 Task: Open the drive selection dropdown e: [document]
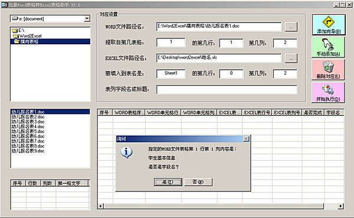(87, 19)
